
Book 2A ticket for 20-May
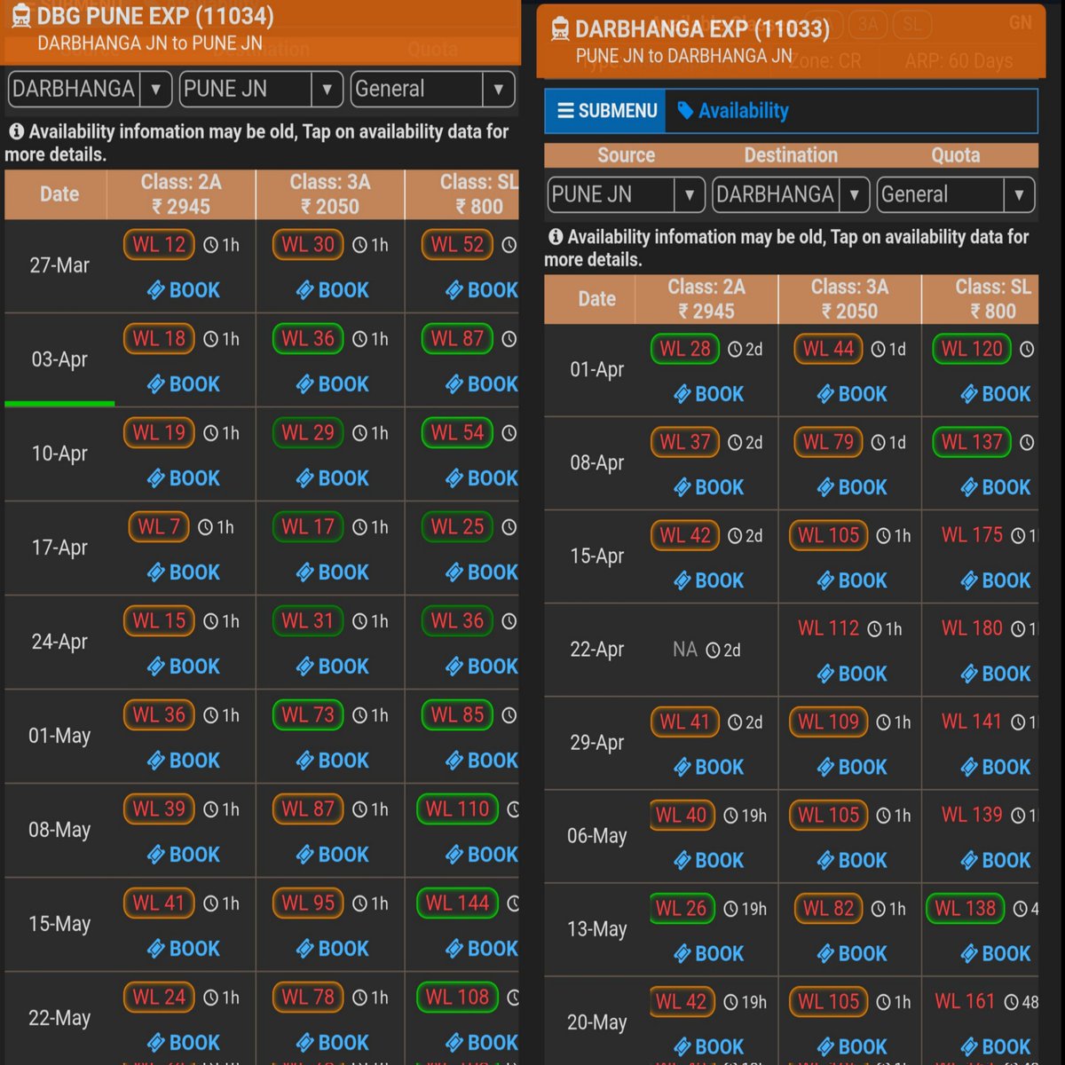tap(709, 1046)
